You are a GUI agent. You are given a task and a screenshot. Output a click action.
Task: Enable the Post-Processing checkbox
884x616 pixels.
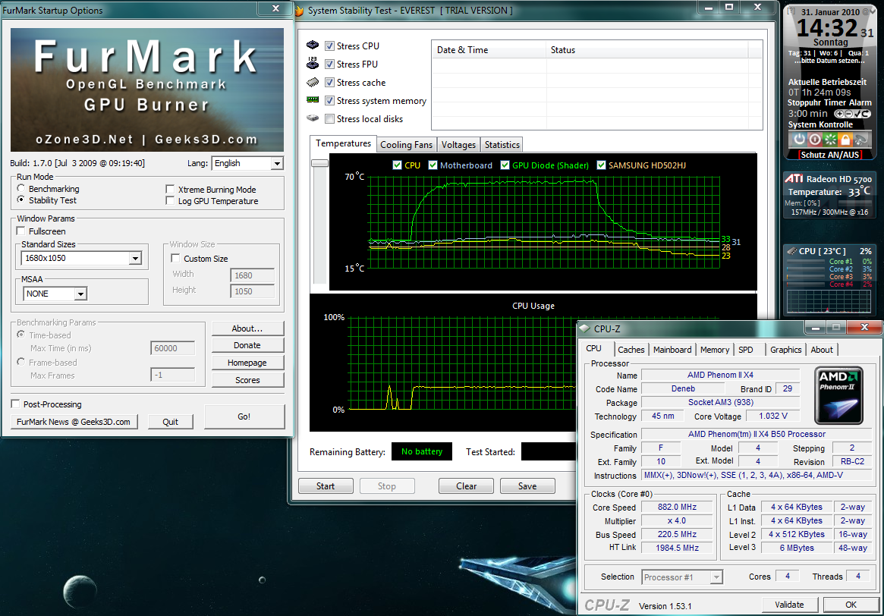(x=15, y=404)
